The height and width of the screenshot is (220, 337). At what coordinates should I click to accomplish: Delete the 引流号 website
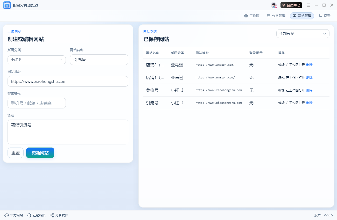coord(309,103)
